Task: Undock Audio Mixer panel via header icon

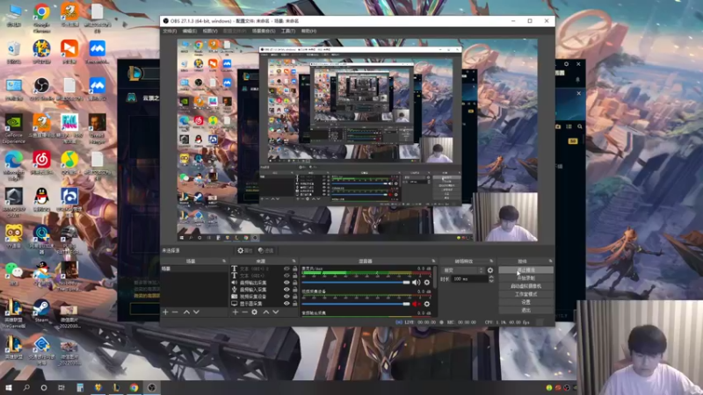Action: [433, 261]
